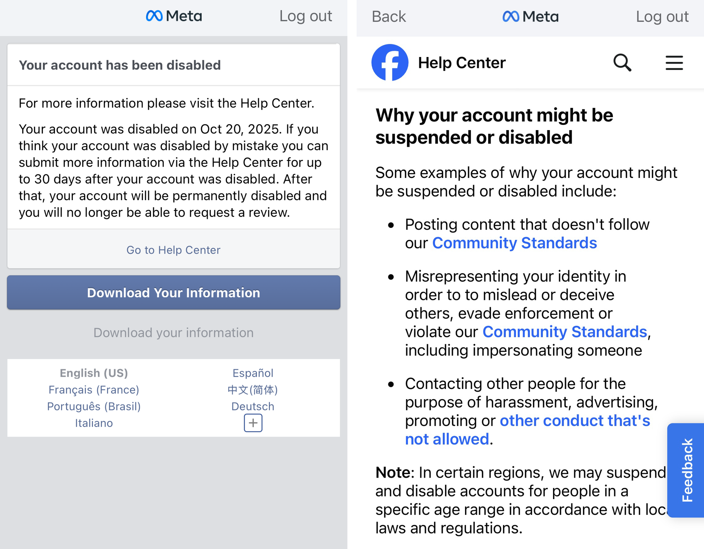
Task: Log out from the right panel
Action: point(662,17)
